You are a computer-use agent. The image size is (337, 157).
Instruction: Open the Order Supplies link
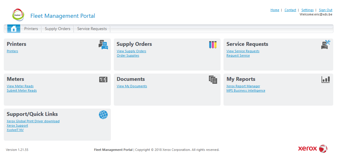(128, 55)
